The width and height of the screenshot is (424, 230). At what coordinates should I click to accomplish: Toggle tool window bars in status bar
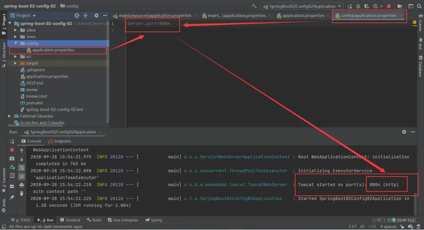[4, 226]
